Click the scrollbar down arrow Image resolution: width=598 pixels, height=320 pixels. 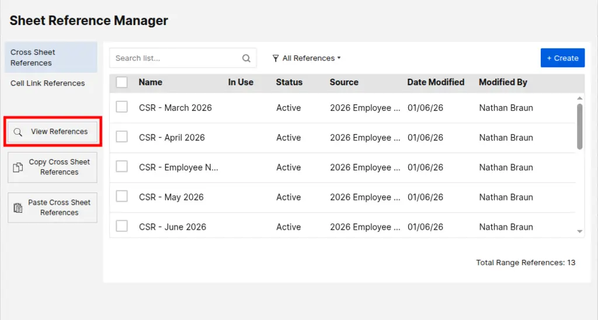[580, 231]
